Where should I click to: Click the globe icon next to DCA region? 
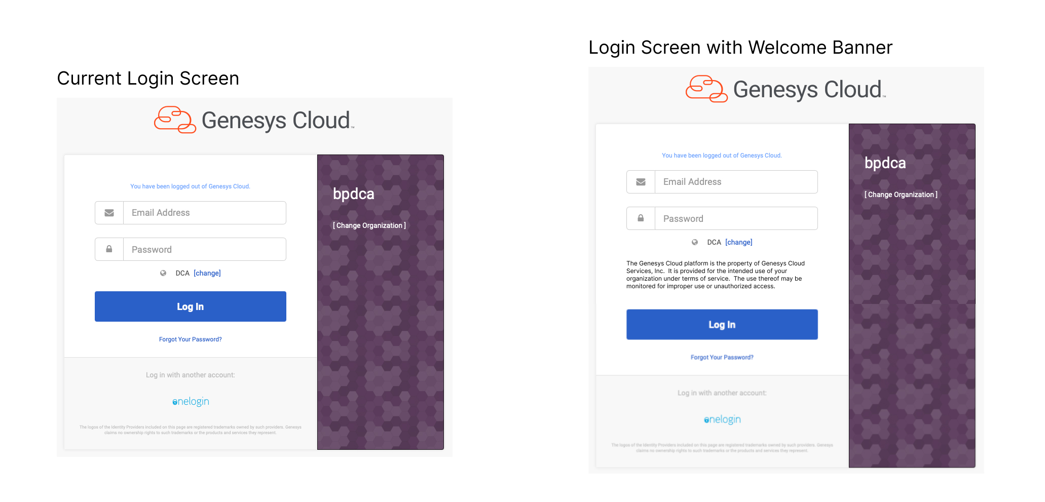pyautogui.click(x=163, y=273)
